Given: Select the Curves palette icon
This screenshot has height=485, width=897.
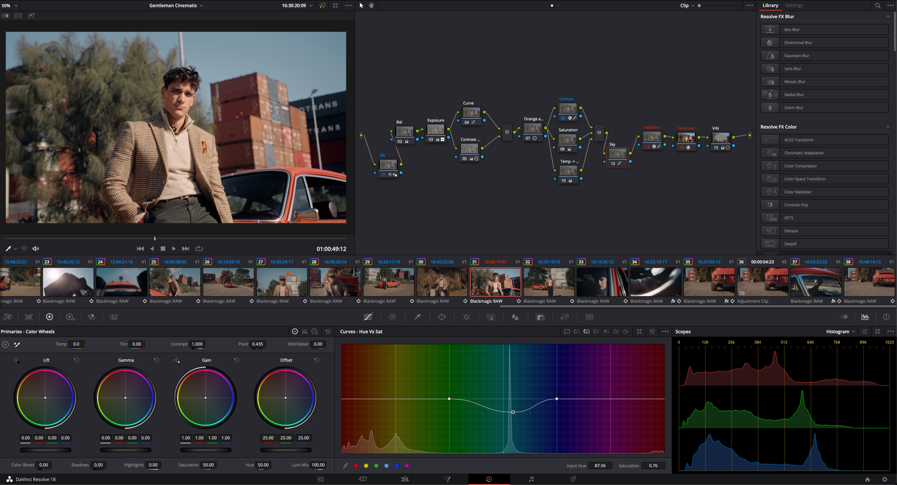Looking at the screenshot, I should tap(368, 317).
